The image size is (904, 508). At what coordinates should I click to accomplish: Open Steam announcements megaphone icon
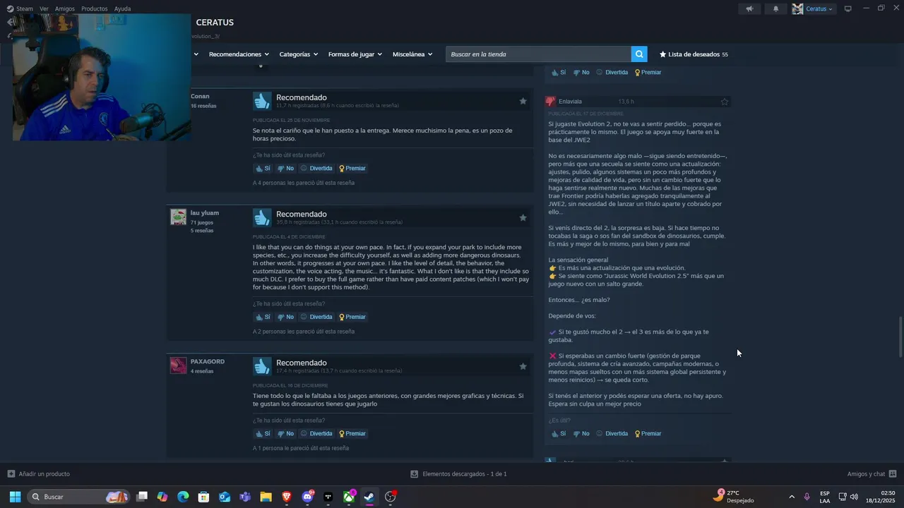coord(749,8)
